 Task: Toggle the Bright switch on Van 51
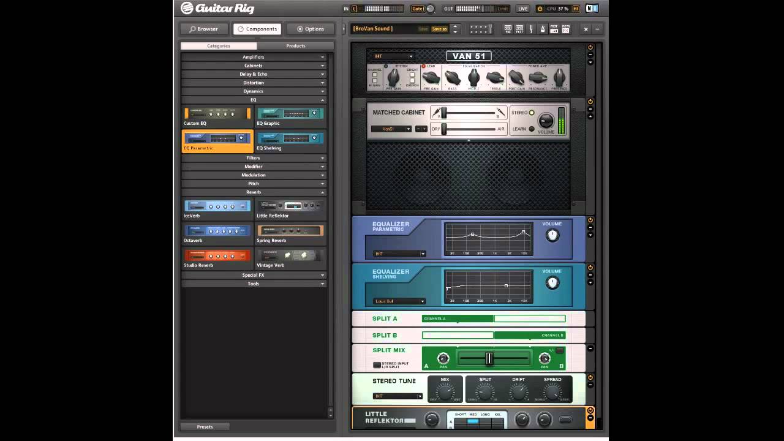(x=412, y=74)
